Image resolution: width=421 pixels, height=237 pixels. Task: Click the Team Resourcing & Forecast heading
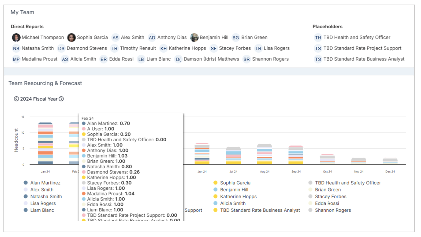(45, 83)
